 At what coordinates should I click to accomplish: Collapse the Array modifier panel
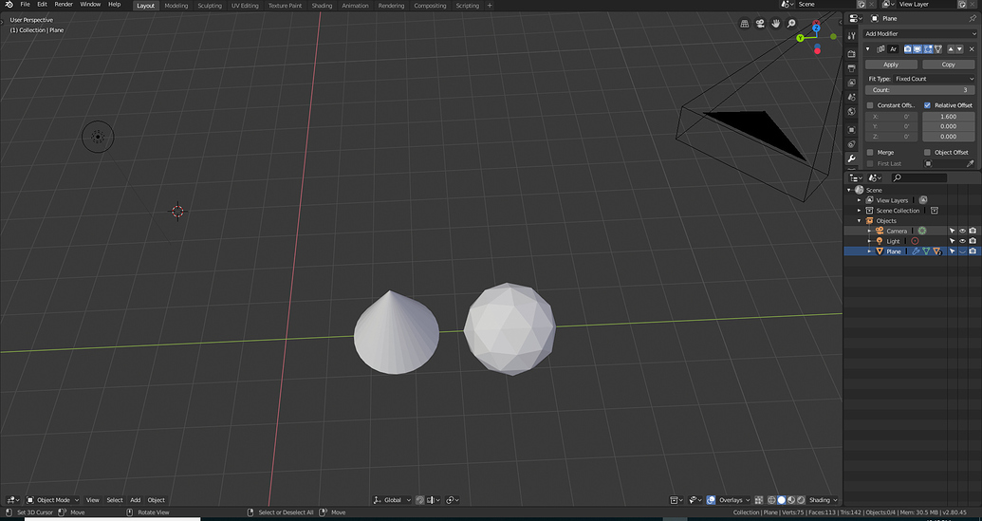[x=868, y=48]
